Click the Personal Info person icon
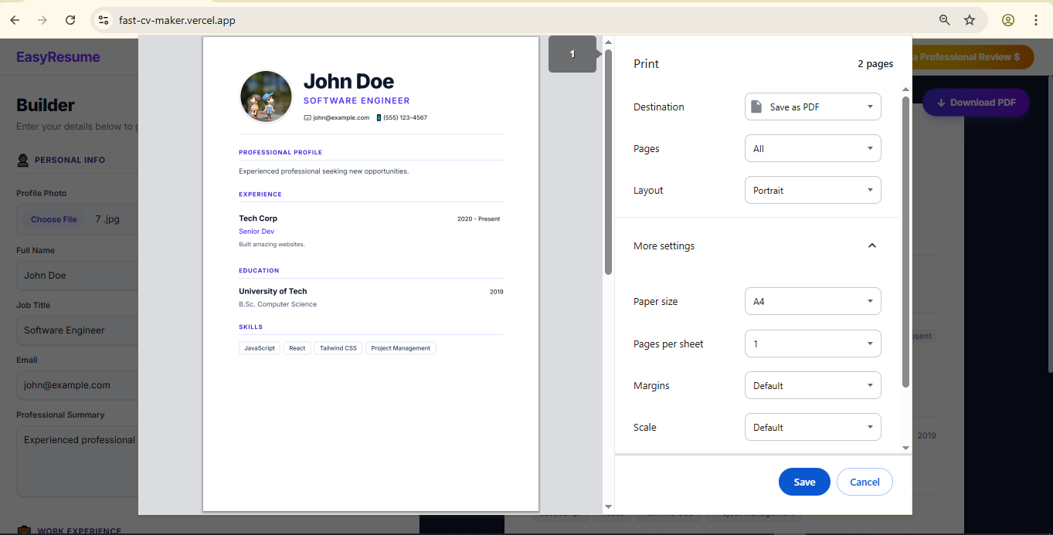This screenshot has width=1053, height=535. point(22,160)
